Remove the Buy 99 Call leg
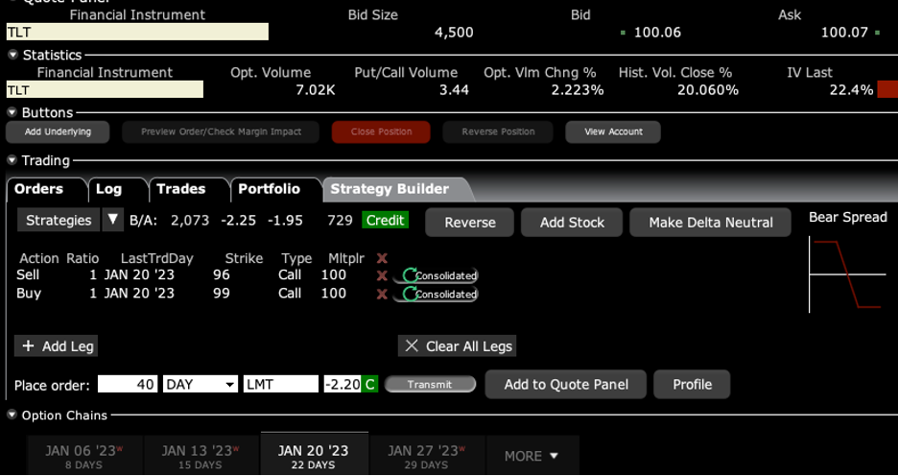 pos(382,294)
